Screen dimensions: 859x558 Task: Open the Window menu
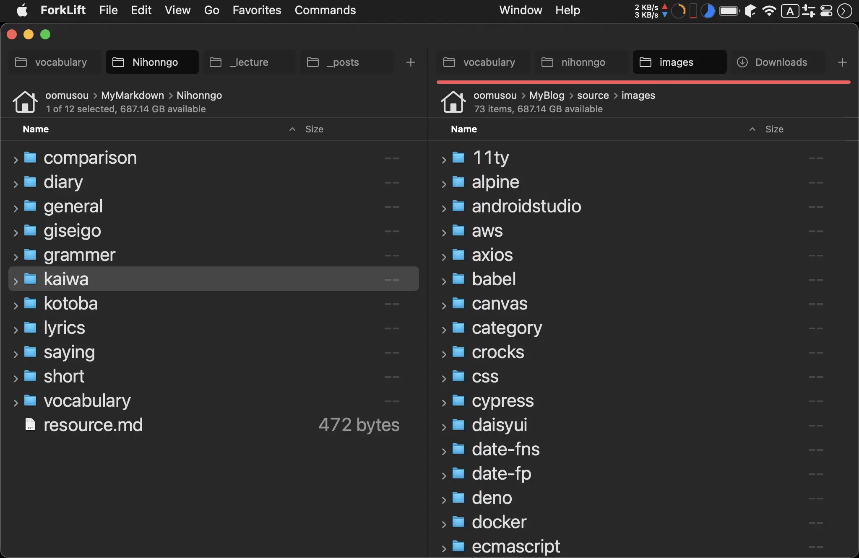521,10
